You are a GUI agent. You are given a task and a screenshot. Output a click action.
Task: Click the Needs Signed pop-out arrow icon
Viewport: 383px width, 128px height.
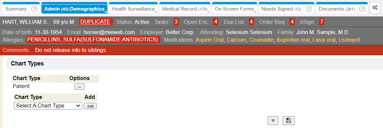pos(309,9)
